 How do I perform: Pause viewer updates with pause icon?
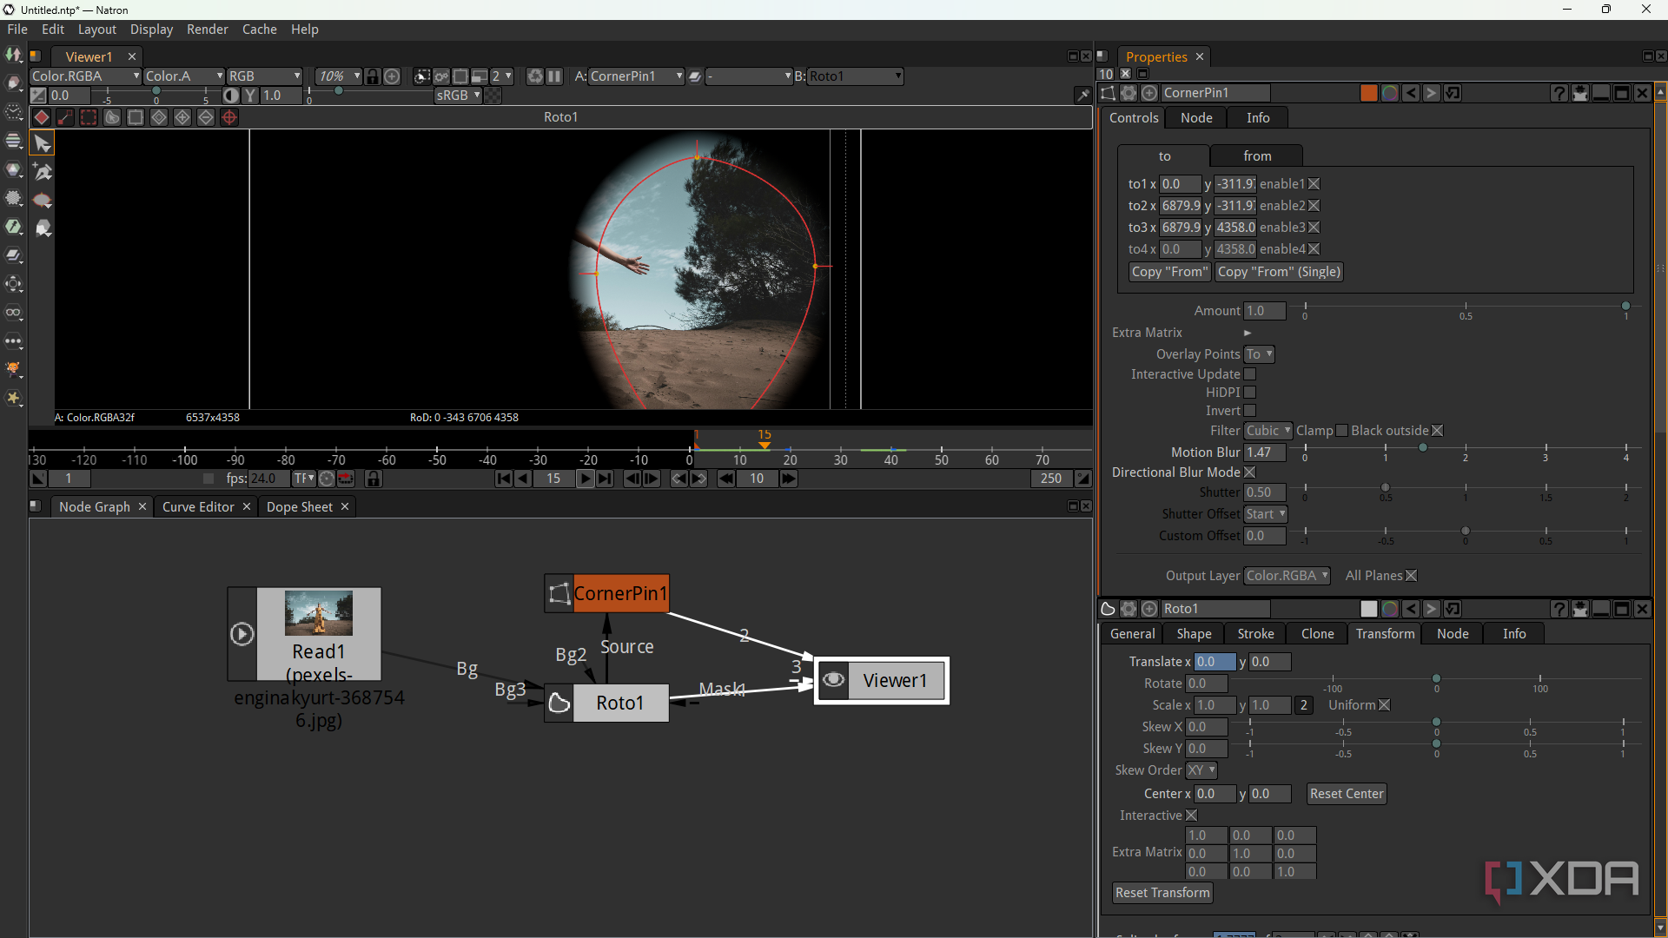[x=554, y=76]
